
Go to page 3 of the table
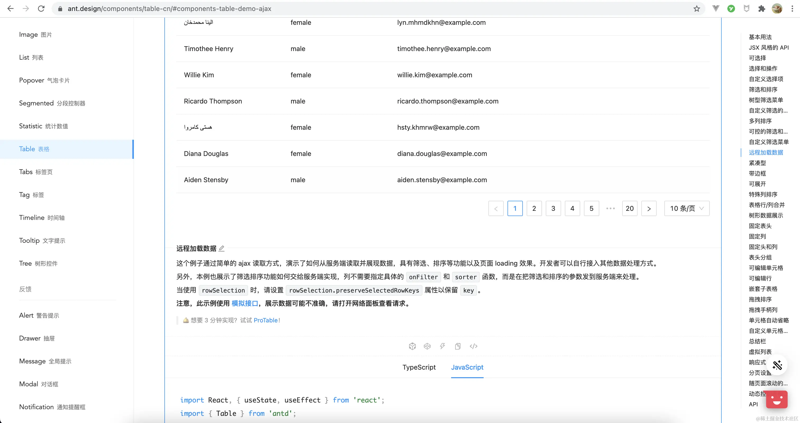click(553, 208)
